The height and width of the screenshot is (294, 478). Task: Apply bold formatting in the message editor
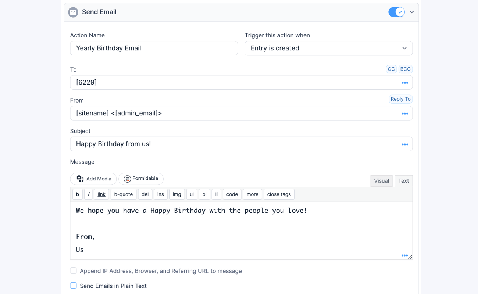click(77, 194)
